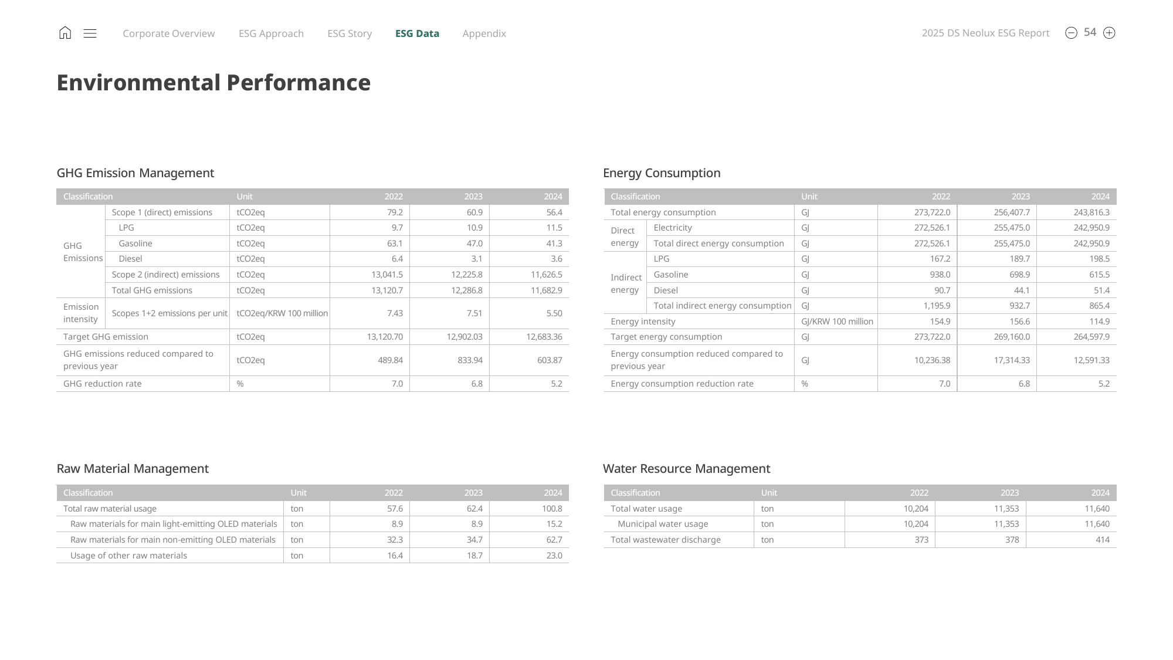Click the tCO2eq/KRW 100 million unit cell

pyautogui.click(x=282, y=313)
